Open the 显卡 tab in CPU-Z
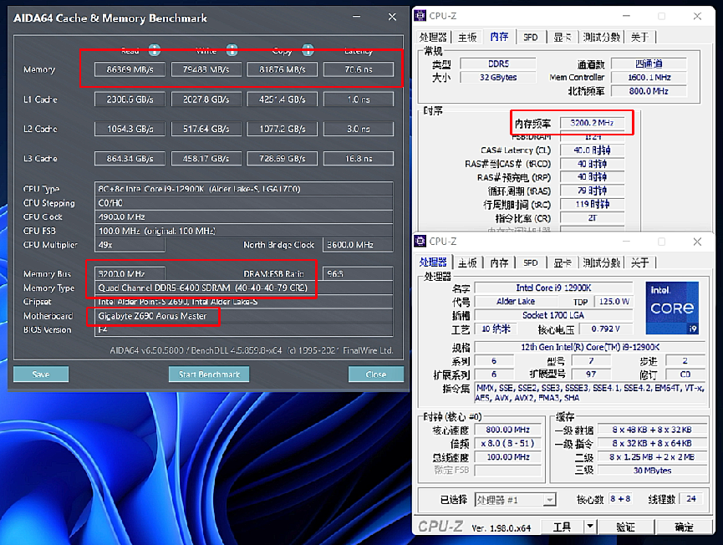Image resolution: width=723 pixels, height=545 pixels. coord(562,262)
